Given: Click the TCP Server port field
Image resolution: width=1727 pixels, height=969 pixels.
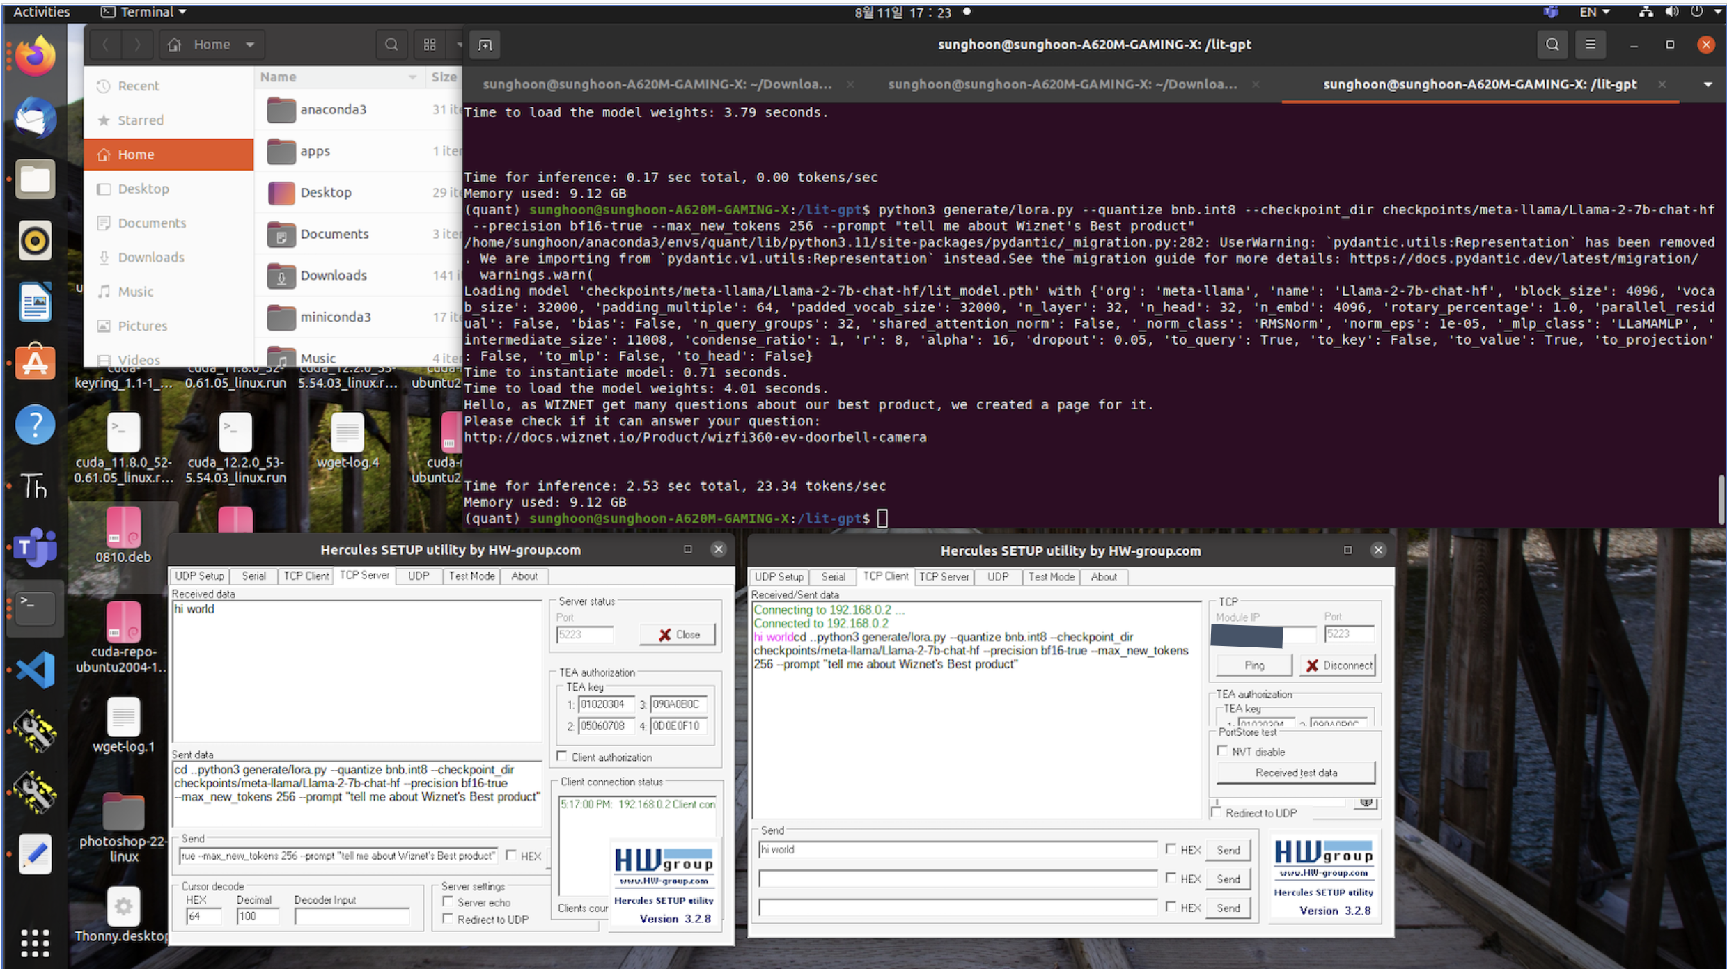Looking at the screenshot, I should 584,634.
